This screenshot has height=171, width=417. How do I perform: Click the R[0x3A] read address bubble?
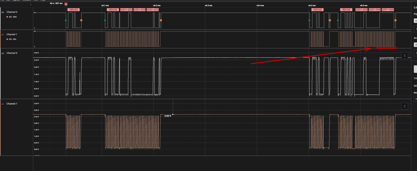346,10
